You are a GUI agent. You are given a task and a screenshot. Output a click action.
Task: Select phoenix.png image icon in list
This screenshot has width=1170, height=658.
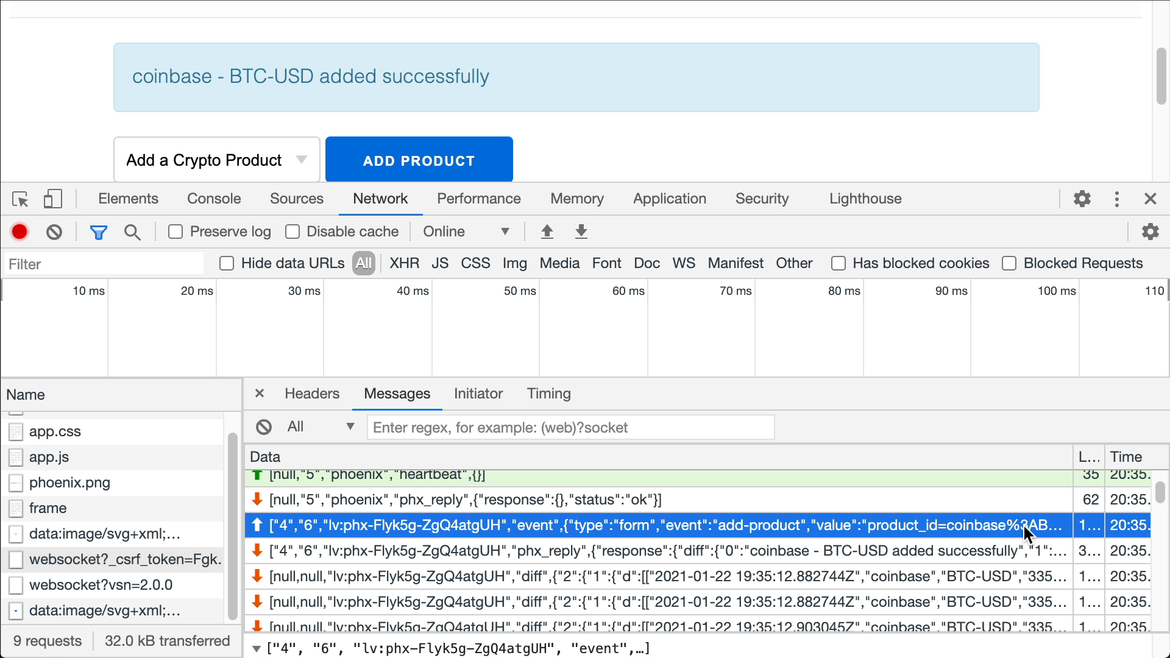click(x=16, y=483)
